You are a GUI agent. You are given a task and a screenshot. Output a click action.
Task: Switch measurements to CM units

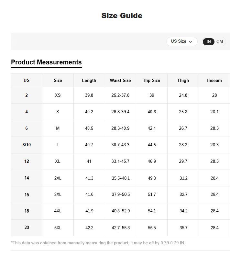click(220, 41)
